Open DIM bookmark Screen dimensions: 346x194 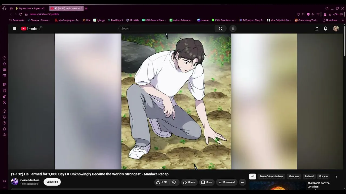tap(86, 20)
